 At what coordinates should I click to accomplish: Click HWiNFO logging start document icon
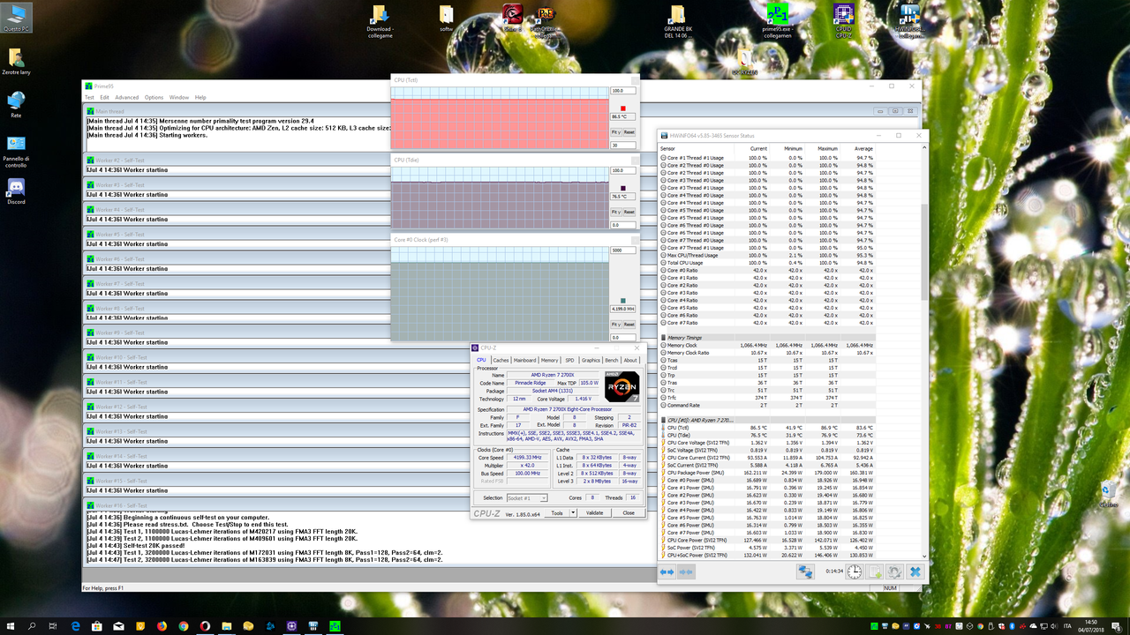[x=875, y=571]
